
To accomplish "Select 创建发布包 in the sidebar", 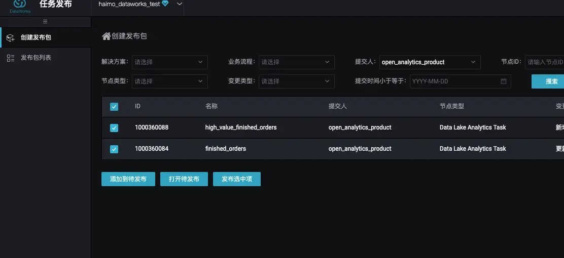I will [45, 37].
